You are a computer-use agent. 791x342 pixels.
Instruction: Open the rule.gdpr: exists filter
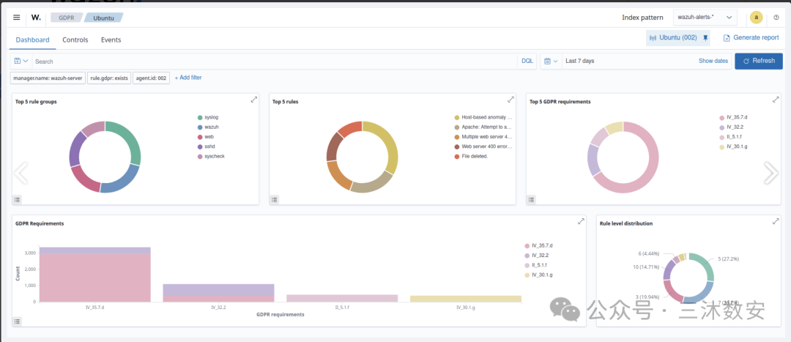pos(109,78)
